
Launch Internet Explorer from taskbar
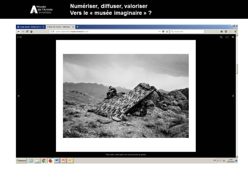tap(31, 161)
